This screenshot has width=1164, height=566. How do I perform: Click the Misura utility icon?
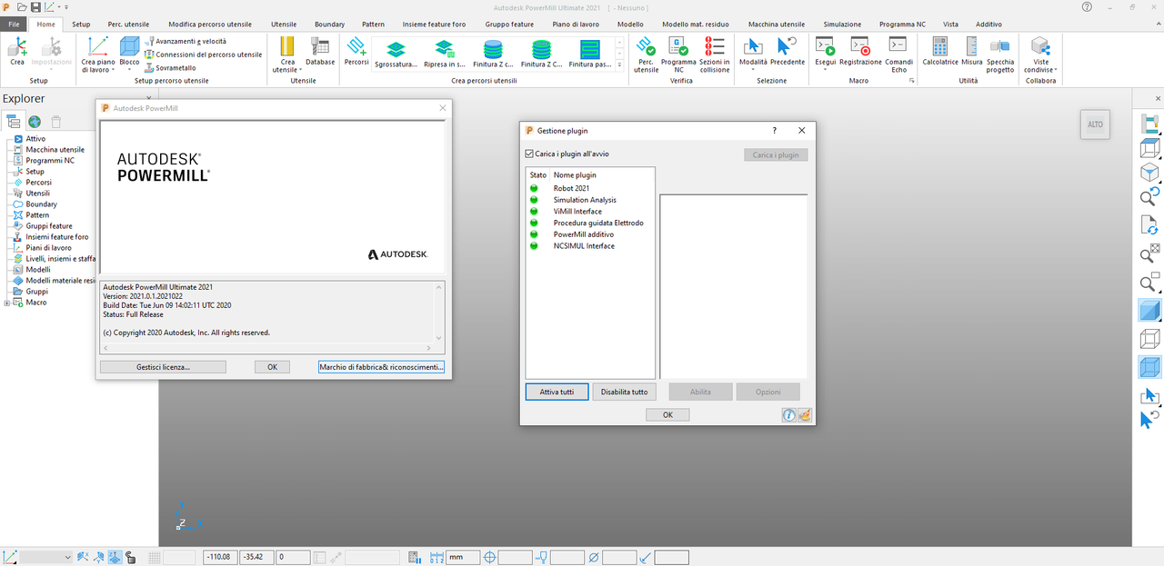point(972,52)
